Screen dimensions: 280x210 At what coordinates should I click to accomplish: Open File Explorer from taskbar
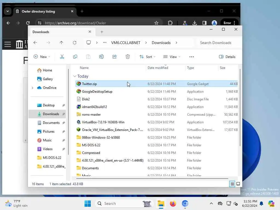(x=161, y=203)
